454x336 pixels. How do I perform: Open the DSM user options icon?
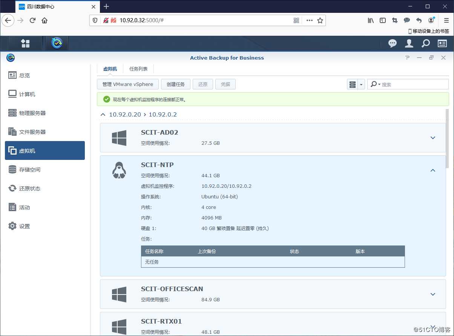tap(409, 43)
